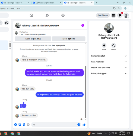
Task: Expand Customize chat section
Action: coord(109,56)
